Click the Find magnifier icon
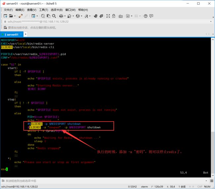The width and height of the screenshot is (215, 189). [54, 16]
